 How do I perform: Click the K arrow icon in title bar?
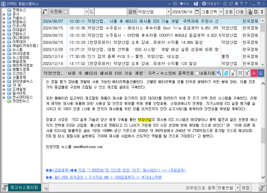[x=196, y=3]
